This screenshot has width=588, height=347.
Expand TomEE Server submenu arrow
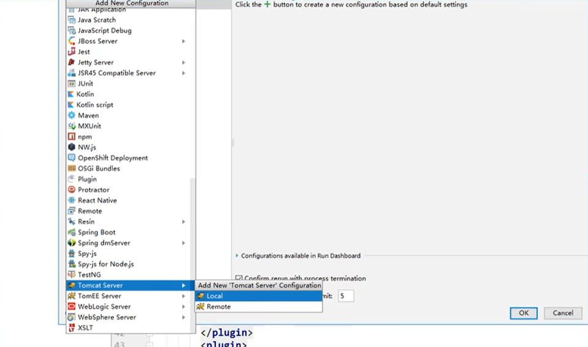[184, 296]
